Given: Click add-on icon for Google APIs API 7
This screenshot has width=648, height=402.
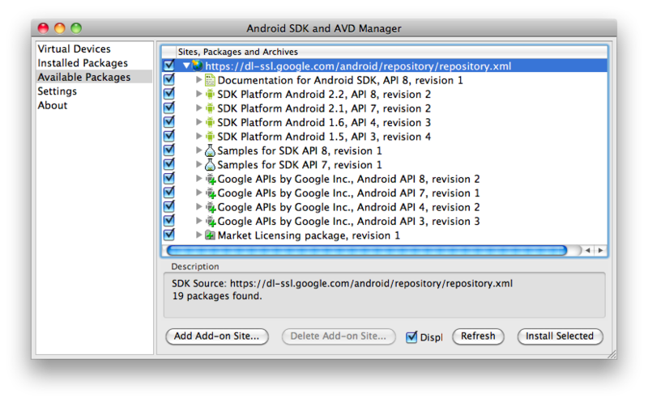Looking at the screenshot, I should coord(211,193).
